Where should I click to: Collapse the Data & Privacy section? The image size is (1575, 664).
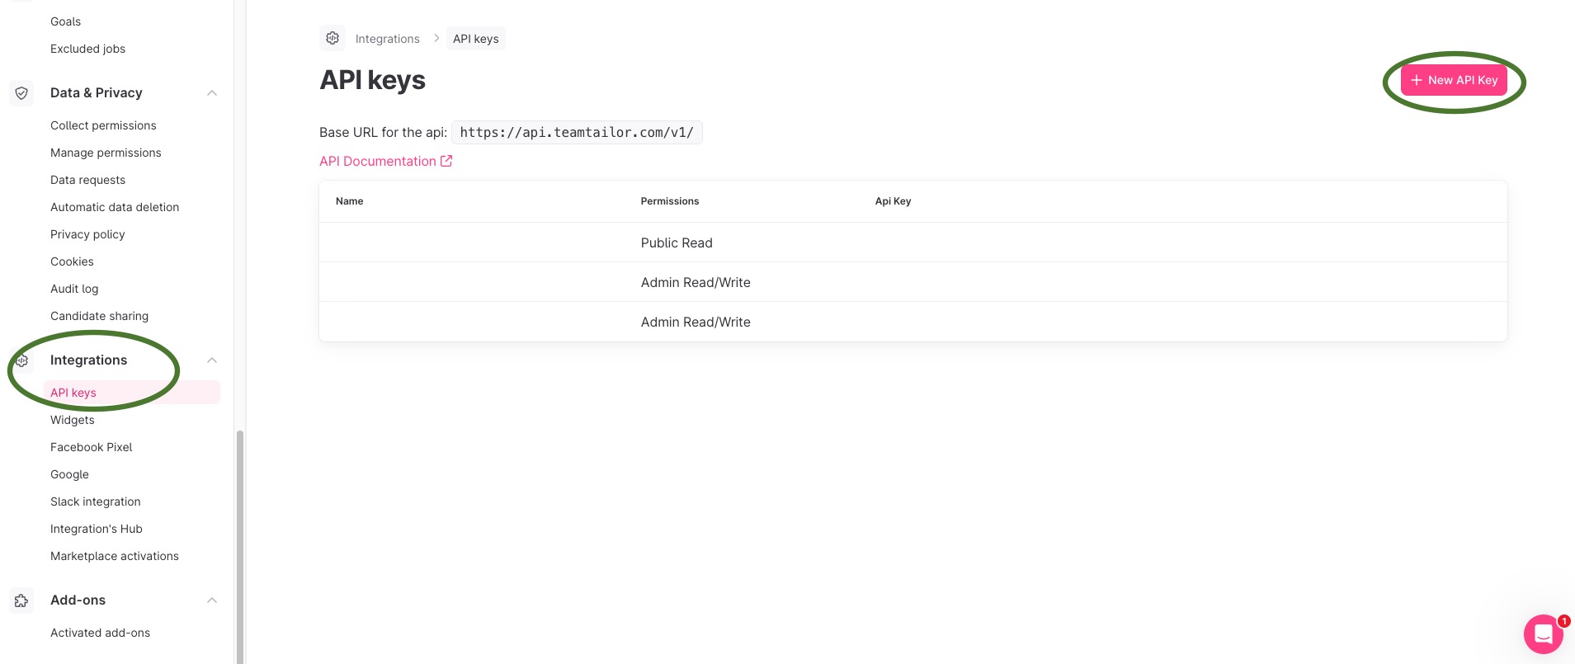[x=212, y=93]
